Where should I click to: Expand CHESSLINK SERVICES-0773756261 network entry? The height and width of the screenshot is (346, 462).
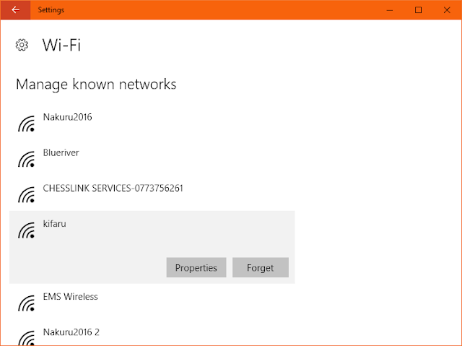[x=152, y=194]
